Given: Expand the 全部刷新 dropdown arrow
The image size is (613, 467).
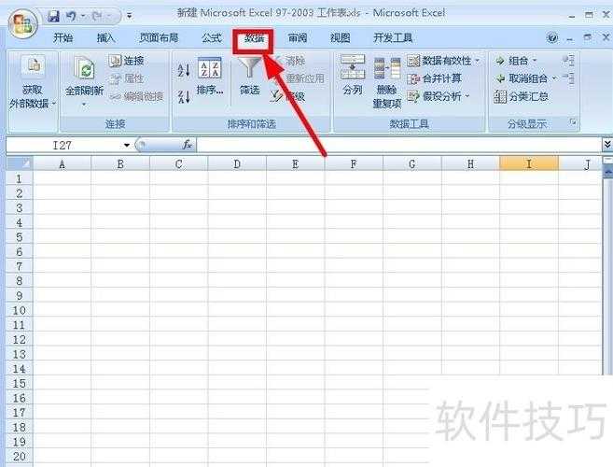Looking at the screenshot, I should 84,105.
